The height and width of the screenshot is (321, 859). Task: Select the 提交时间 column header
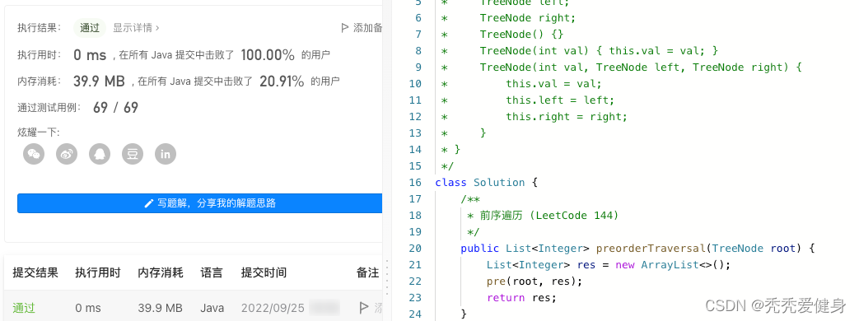[x=264, y=272]
